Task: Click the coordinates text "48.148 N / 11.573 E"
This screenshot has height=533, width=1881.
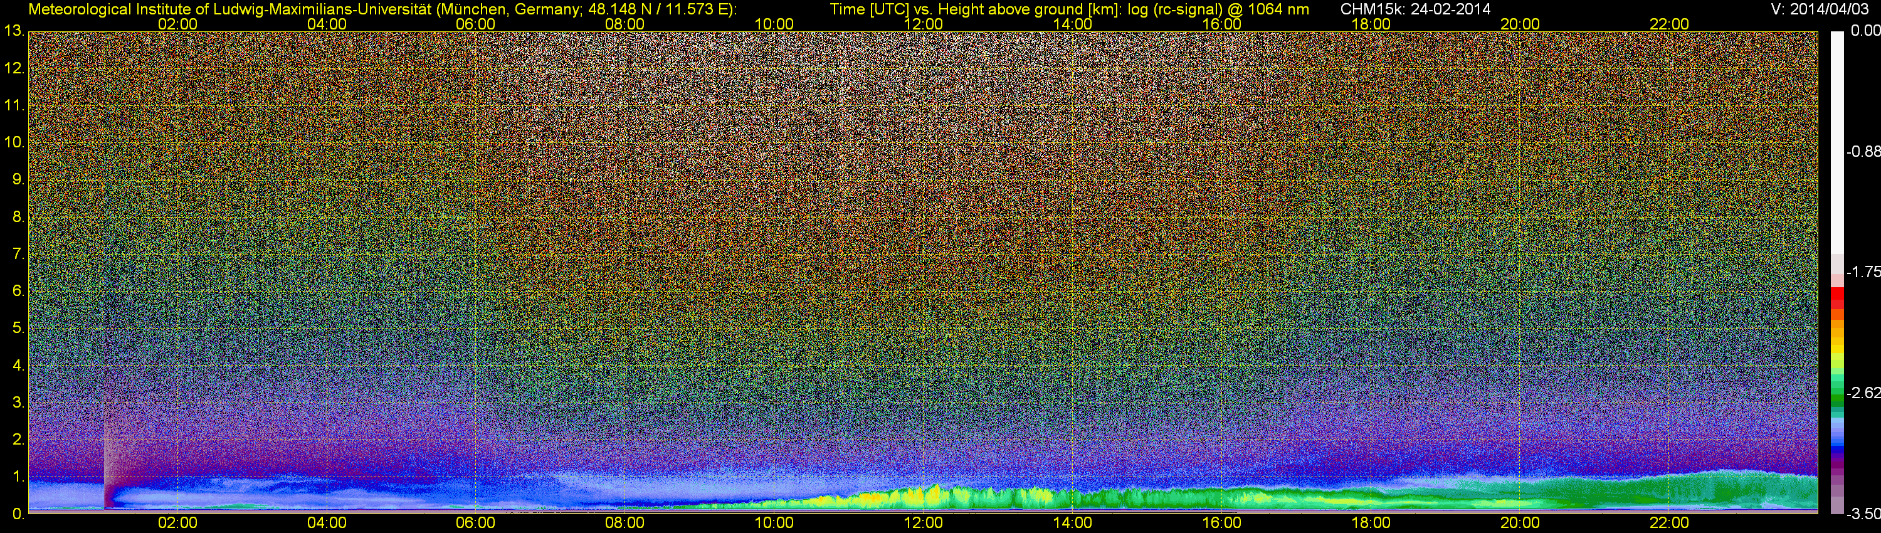Action: pyautogui.click(x=656, y=9)
